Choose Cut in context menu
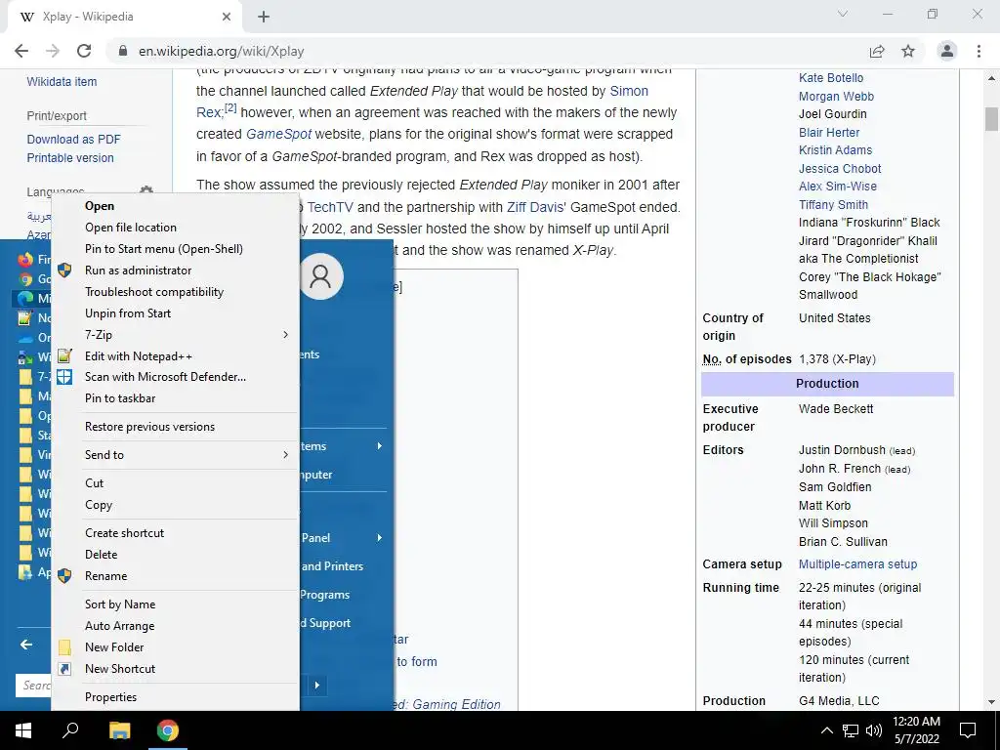 pos(176,483)
